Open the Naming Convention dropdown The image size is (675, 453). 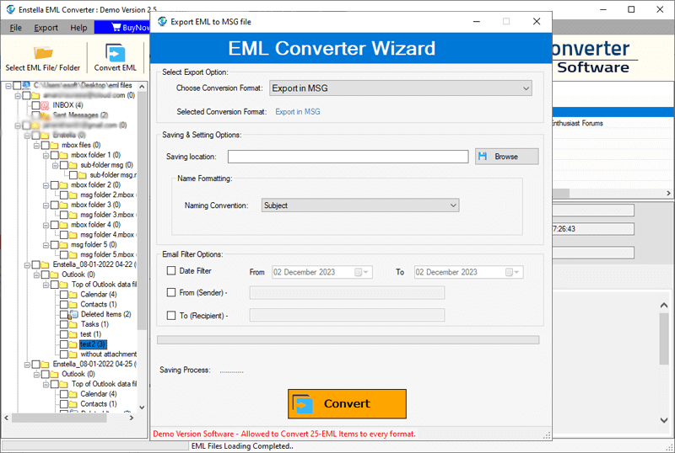click(x=359, y=205)
